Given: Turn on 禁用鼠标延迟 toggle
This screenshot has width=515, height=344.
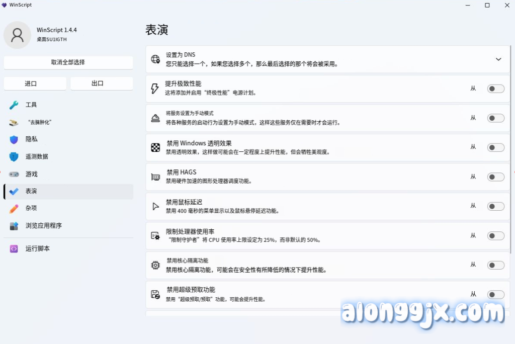Looking at the screenshot, I should tap(495, 206).
